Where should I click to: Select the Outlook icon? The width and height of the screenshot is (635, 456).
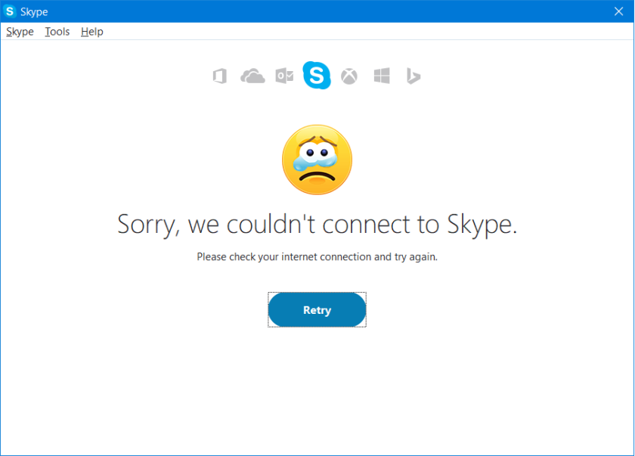pos(284,76)
